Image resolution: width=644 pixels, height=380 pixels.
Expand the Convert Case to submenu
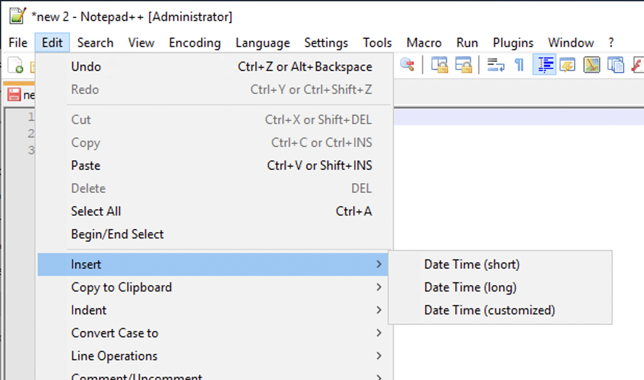(115, 333)
